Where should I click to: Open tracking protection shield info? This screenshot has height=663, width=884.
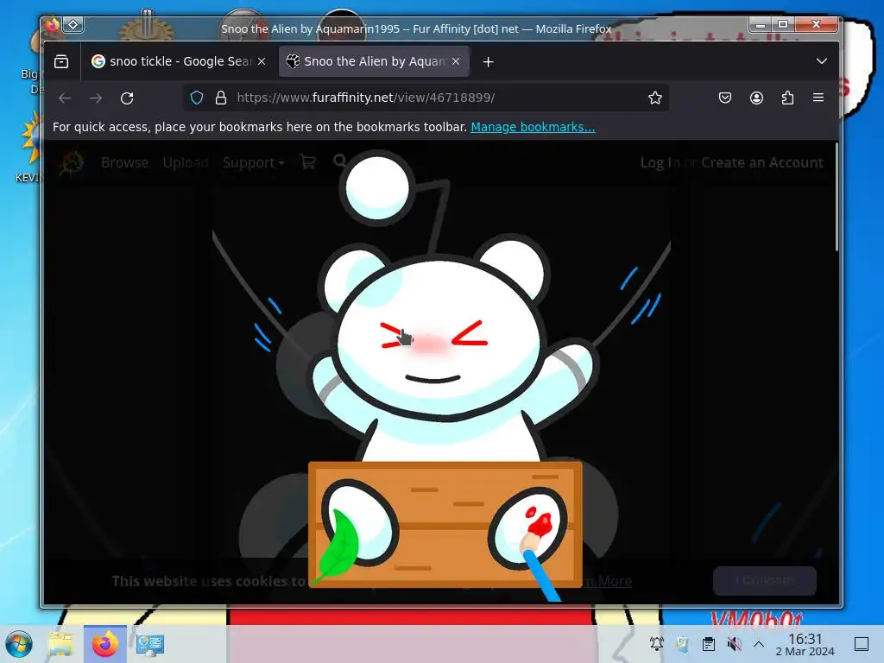(x=197, y=98)
